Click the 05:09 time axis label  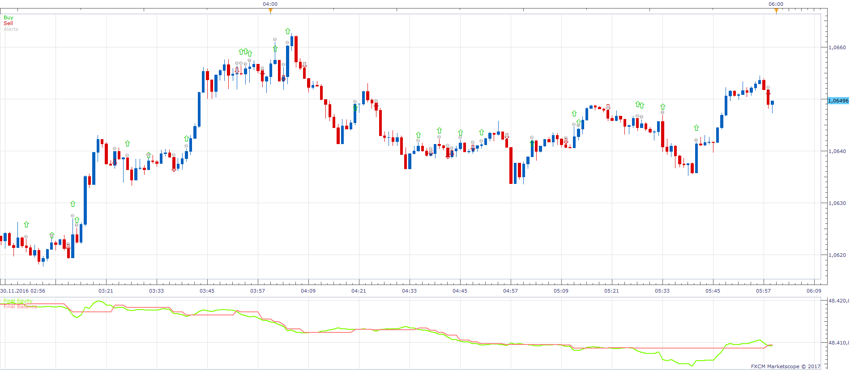pos(561,291)
